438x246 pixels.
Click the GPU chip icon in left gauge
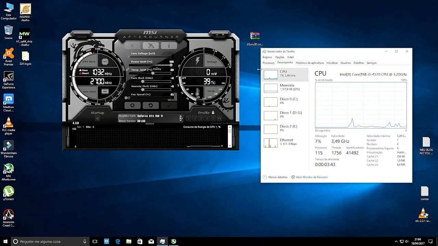[x=105, y=62]
